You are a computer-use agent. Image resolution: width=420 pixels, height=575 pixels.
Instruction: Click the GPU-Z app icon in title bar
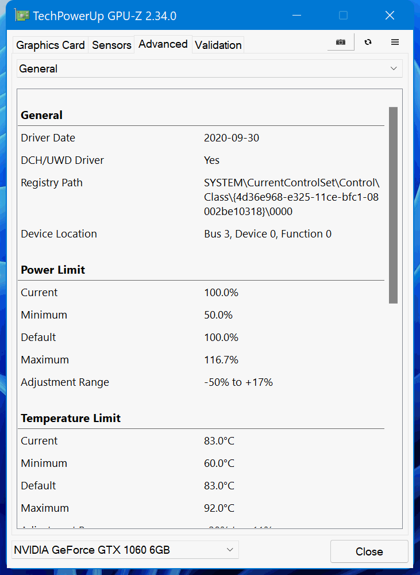tap(22, 16)
